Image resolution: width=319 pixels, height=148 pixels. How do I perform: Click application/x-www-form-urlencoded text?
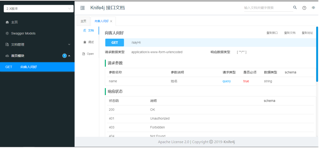[157, 52]
